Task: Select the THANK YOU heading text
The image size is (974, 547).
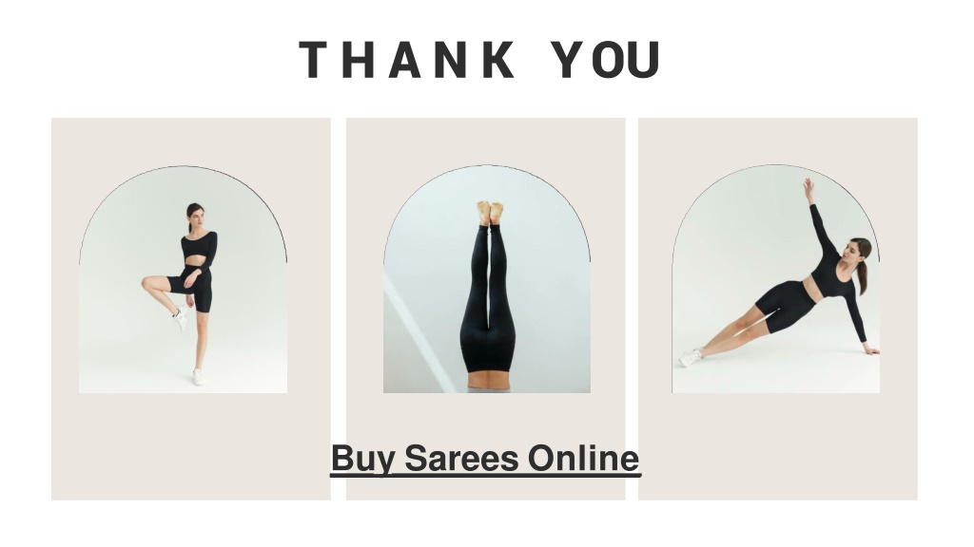Action: (479, 60)
